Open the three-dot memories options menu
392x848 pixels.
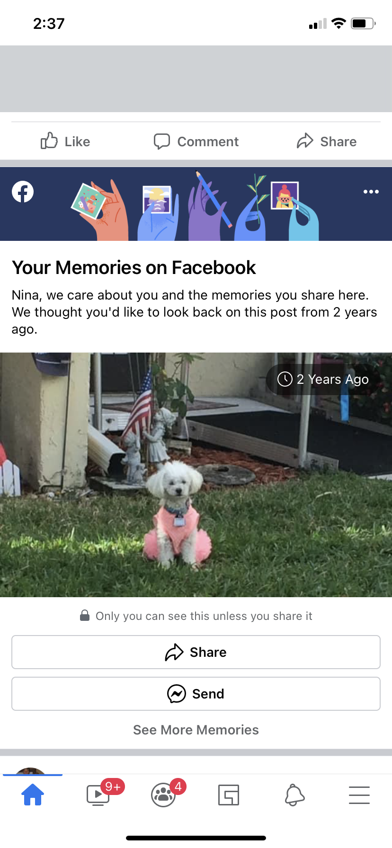371,192
